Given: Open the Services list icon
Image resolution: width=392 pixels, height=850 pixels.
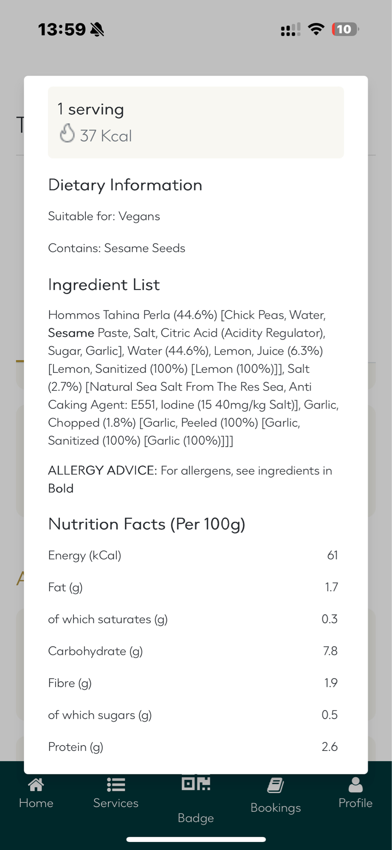Looking at the screenshot, I should point(116,785).
